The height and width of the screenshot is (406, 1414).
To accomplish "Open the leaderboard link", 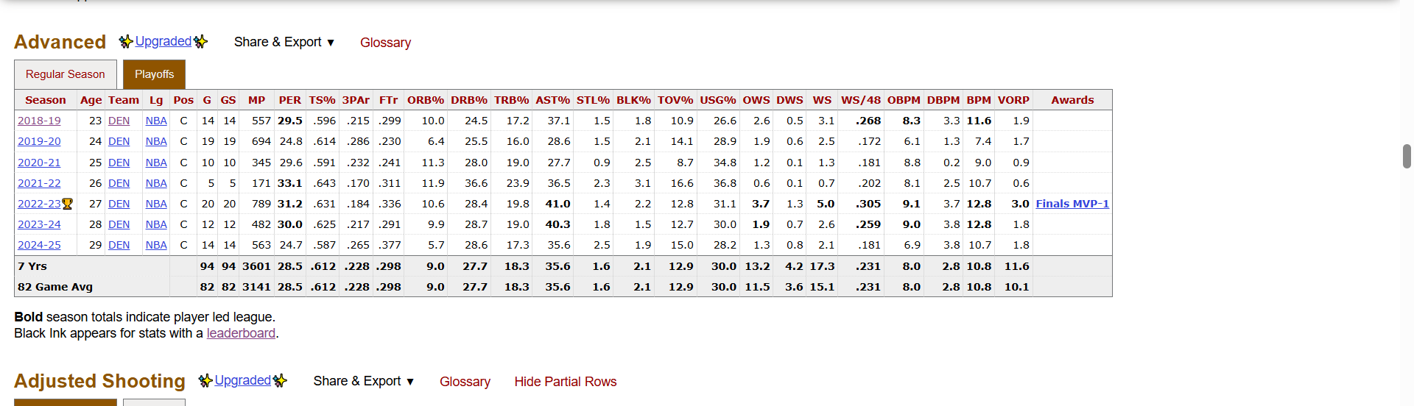I will point(241,333).
